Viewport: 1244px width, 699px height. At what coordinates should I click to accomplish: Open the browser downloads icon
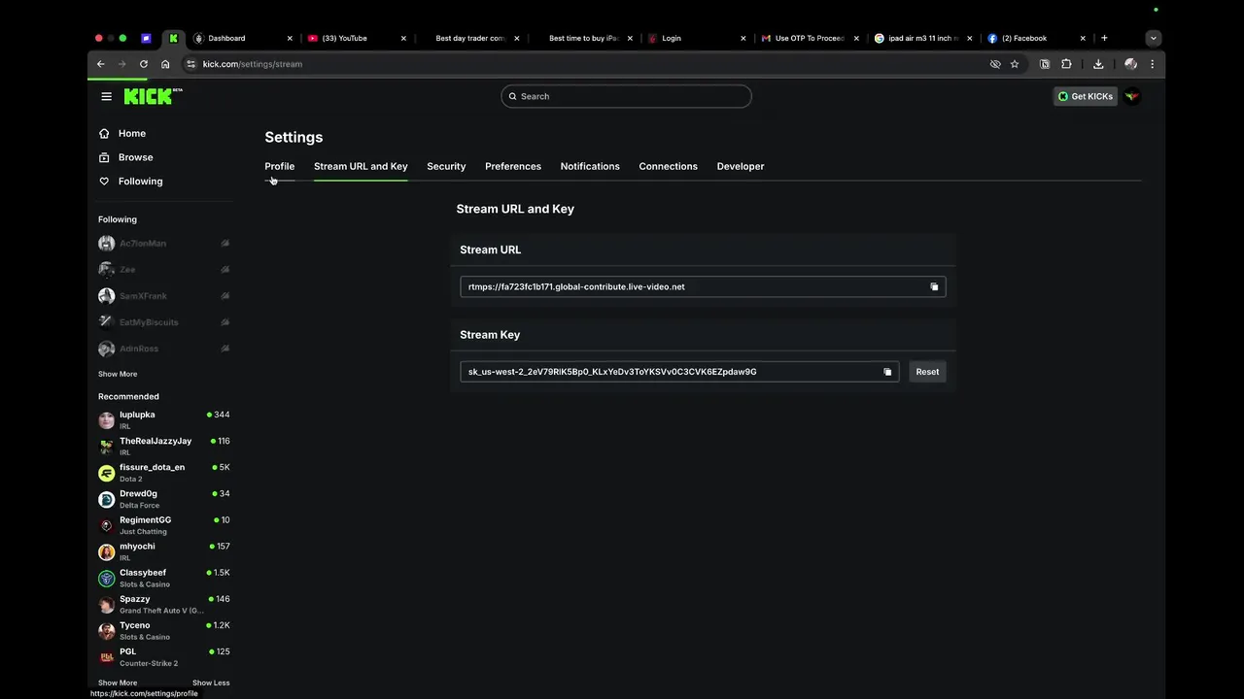[1098, 64]
